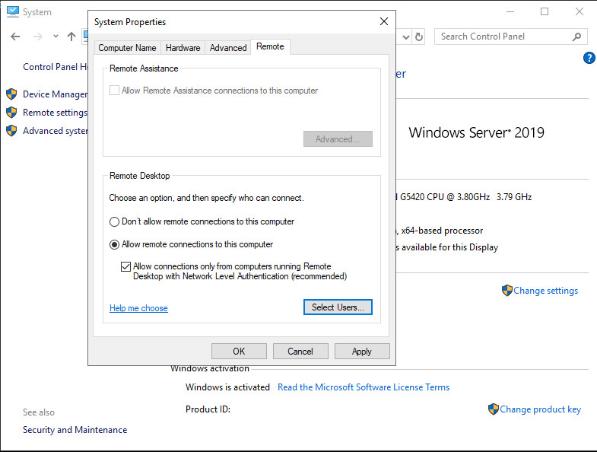Click the back navigation arrow
The height and width of the screenshot is (452, 597).
15,37
